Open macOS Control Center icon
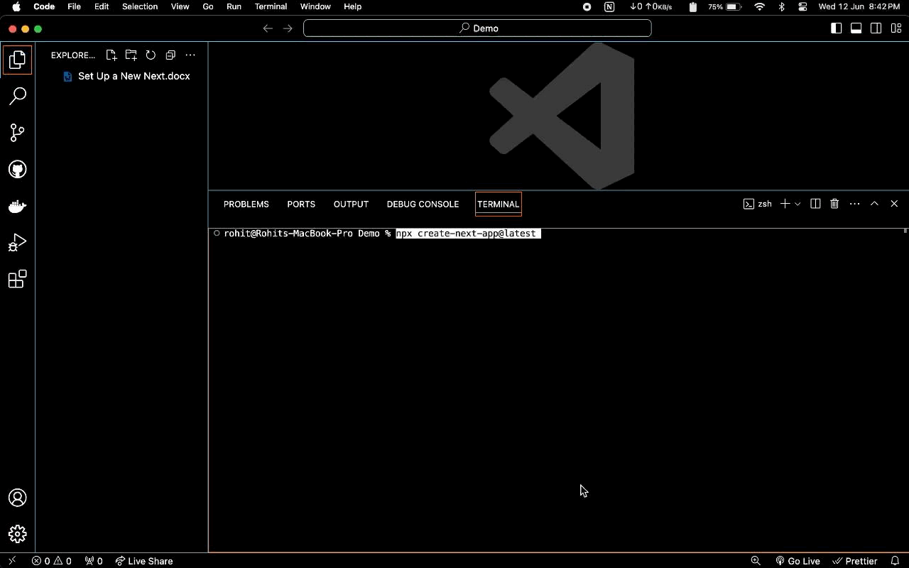 coord(802,6)
